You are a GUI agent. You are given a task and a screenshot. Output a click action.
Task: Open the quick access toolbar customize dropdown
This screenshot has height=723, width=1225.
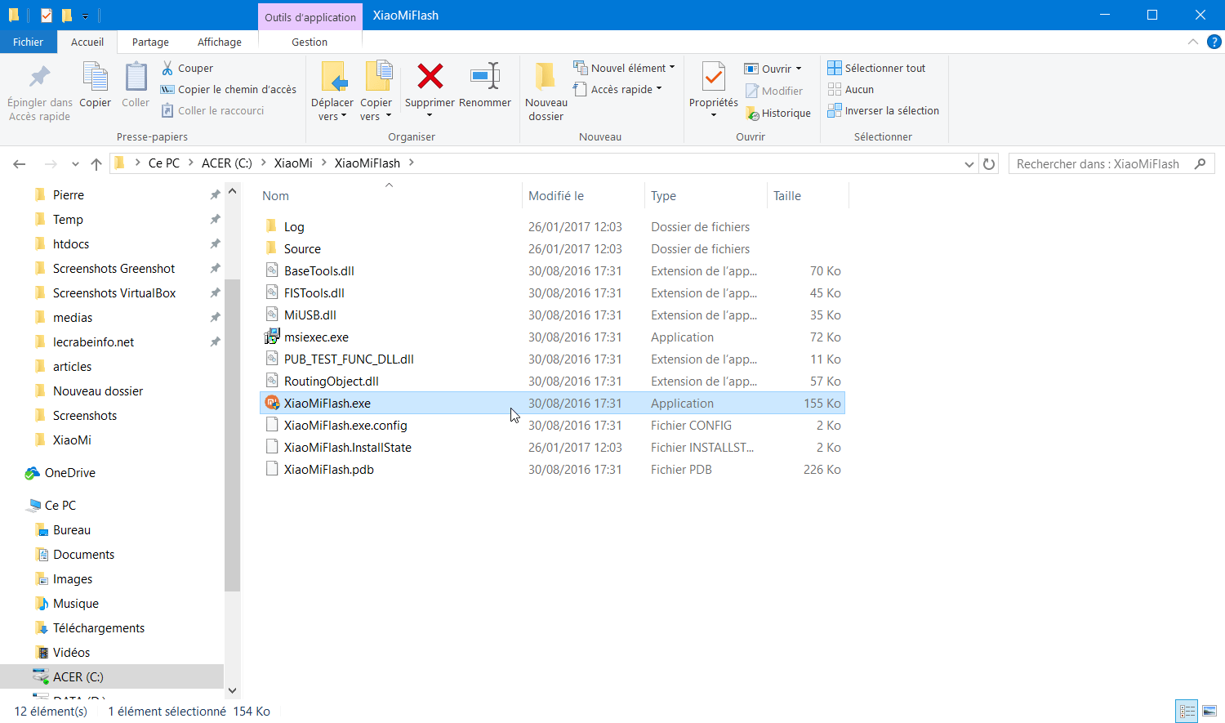[85, 16]
